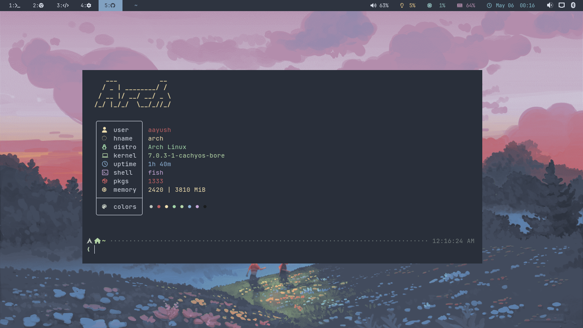Click the uptime clock icon in terminal
Screen dimensions: 583x328
pyautogui.click(x=105, y=164)
